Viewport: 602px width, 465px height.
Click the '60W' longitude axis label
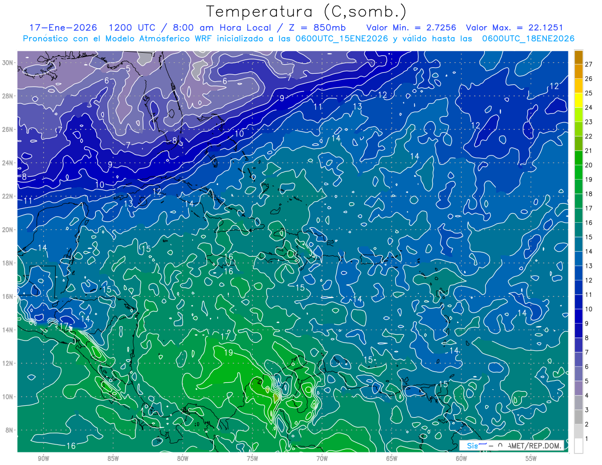point(462,458)
